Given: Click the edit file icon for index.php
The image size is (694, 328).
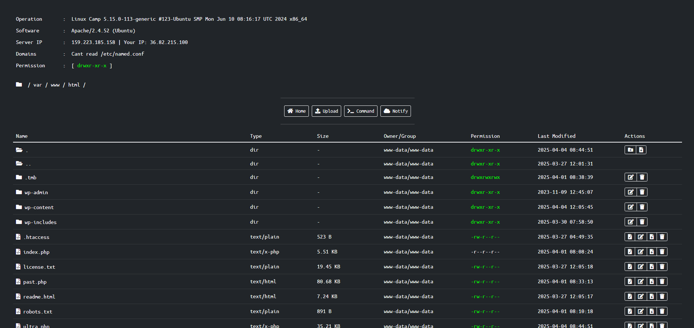Looking at the screenshot, I should click(x=630, y=252).
